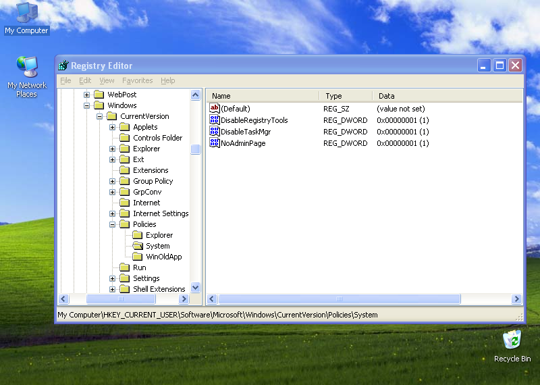
Task: Select the NoAdminPage value name
Action: pyautogui.click(x=243, y=143)
